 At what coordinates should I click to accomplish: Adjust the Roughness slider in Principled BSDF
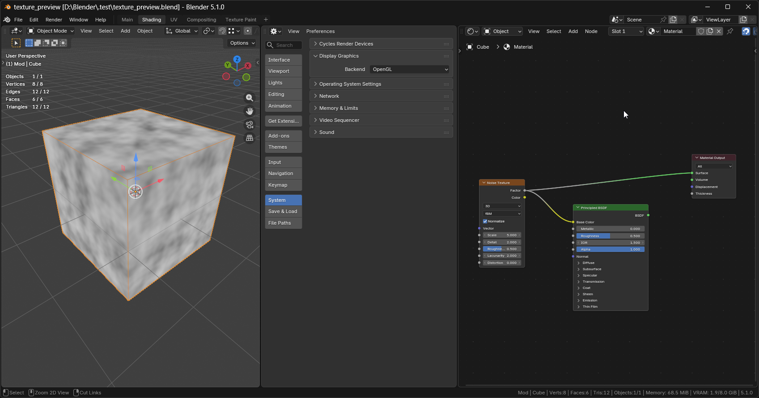(611, 236)
